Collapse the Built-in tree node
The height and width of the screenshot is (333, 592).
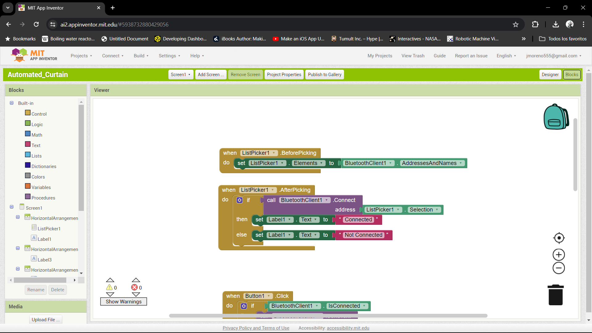12,103
